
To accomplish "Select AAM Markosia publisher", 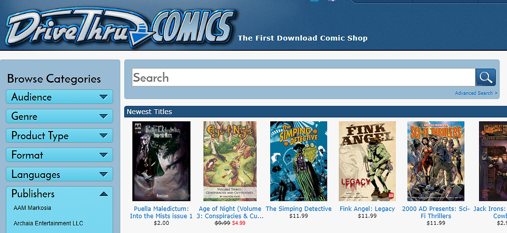I will 32,208.
